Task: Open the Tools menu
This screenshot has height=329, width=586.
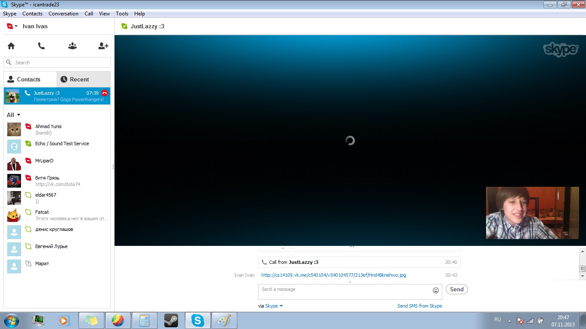Action: 122,14
